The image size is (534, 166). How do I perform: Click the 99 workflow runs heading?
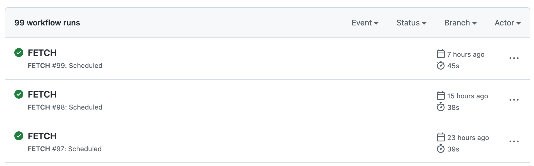click(x=47, y=23)
